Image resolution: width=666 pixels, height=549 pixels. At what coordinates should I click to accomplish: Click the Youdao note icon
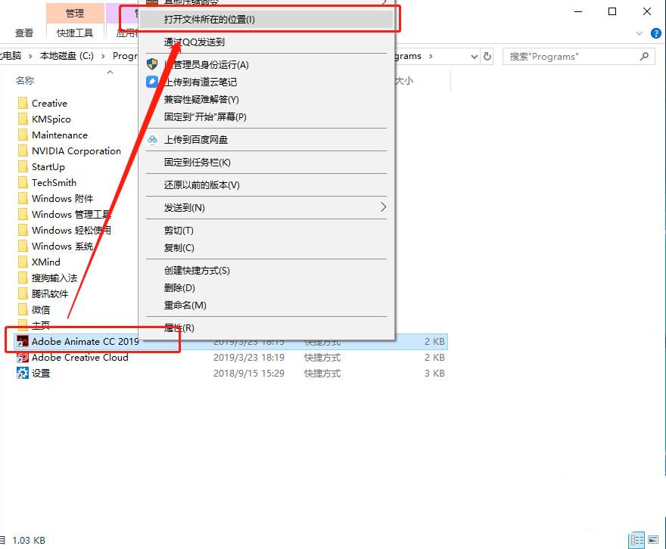152,82
